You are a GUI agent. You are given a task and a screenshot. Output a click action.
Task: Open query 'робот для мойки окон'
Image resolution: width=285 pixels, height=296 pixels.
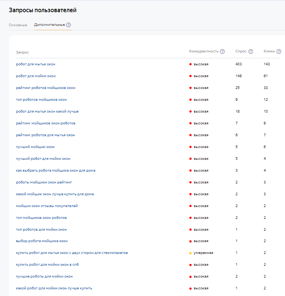(x=36, y=76)
